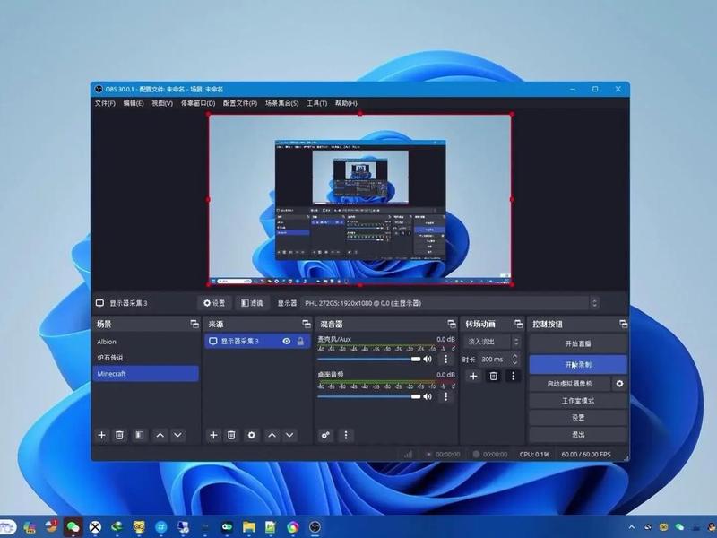Open transition properties three-dot menu
The height and width of the screenshot is (538, 717).
513,376
